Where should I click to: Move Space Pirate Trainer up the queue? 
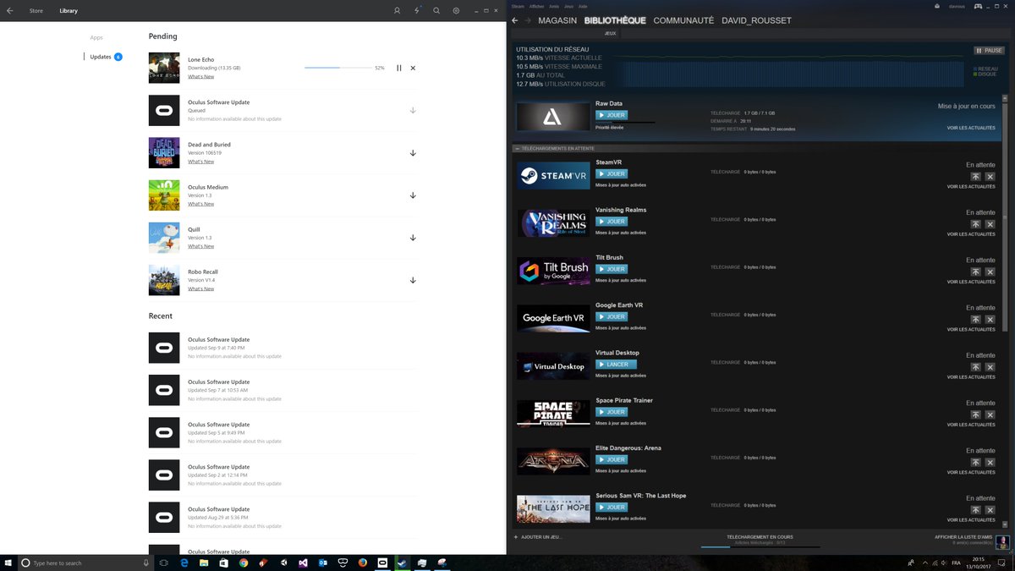click(x=975, y=415)
